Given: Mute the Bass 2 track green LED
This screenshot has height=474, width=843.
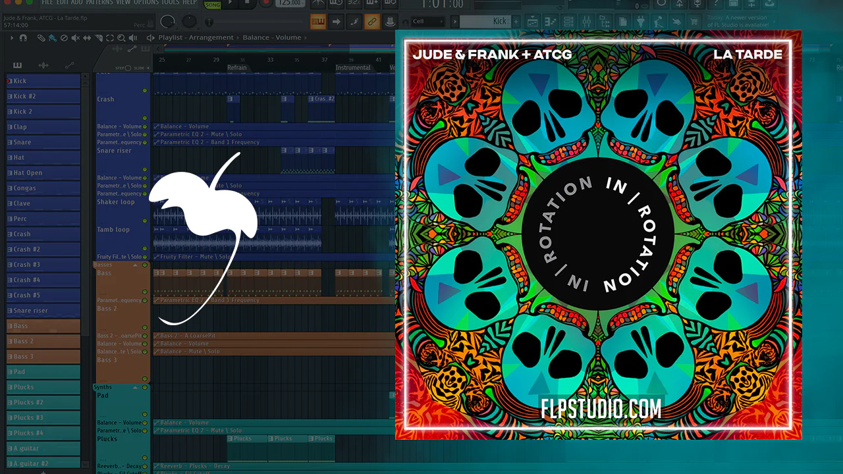Looking at the screenshot, I should [145, 327].
